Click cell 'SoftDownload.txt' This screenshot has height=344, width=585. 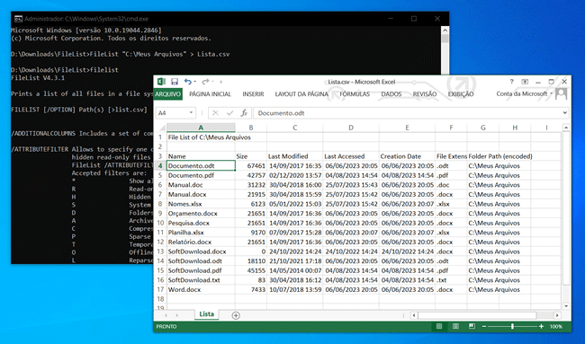[x=201, y=280]
